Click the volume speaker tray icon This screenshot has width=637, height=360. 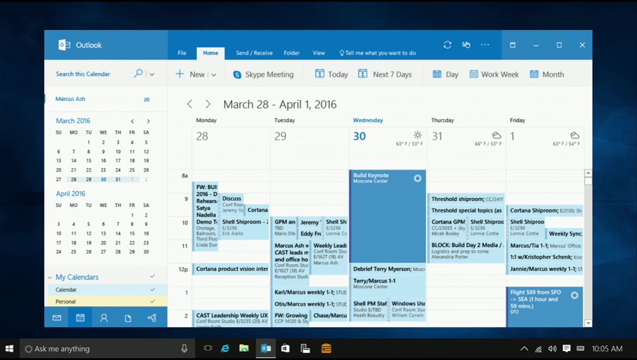coord(552,349)
